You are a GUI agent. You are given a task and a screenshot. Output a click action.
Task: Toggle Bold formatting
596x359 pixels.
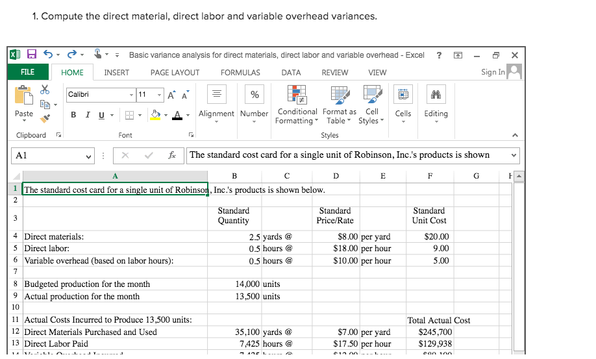tap(73, 115)
